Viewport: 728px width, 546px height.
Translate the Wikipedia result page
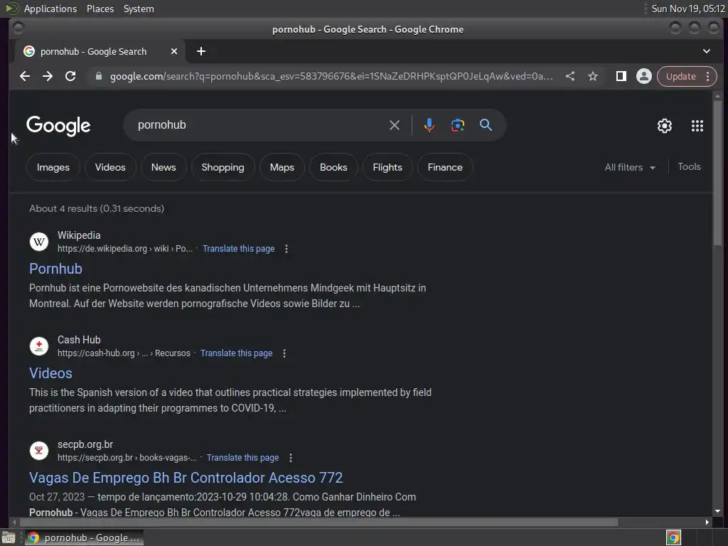(239, 249)
